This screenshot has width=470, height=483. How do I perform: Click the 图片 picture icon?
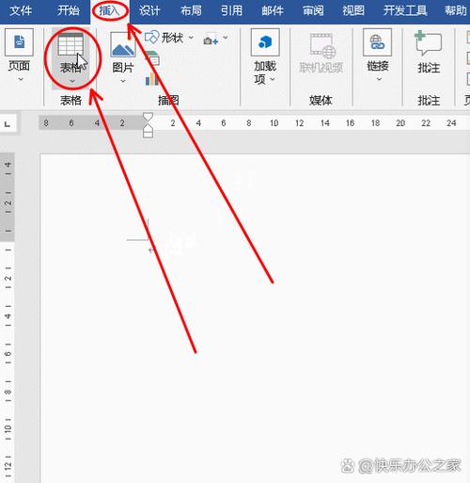click(123, 44)
